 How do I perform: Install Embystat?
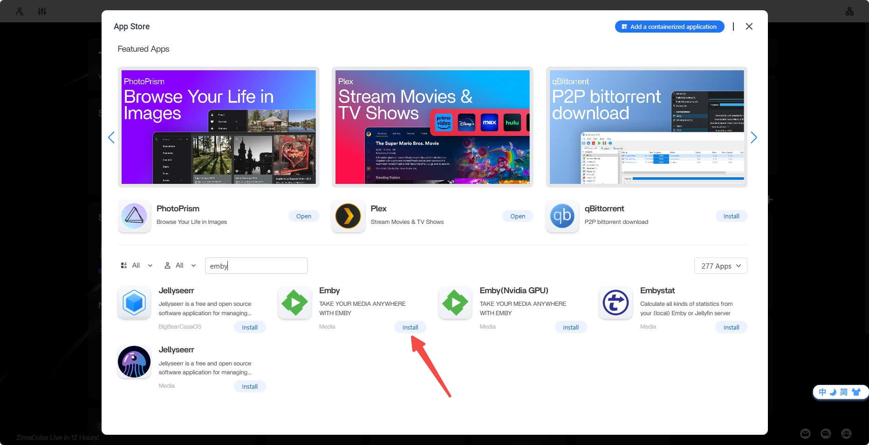click(x=732, y=327)
